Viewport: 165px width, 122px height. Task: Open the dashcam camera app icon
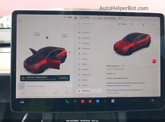point(75,101)
